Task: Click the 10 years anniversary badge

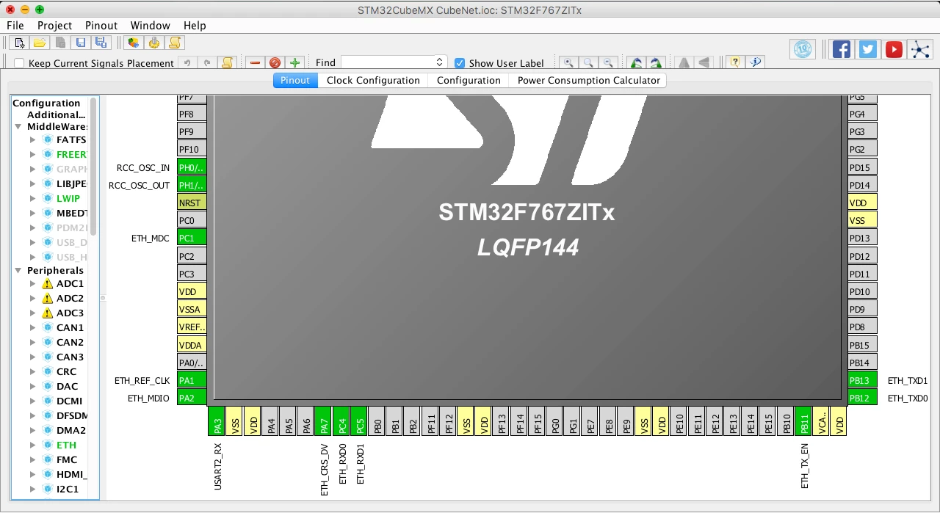Action: (803, 49)
